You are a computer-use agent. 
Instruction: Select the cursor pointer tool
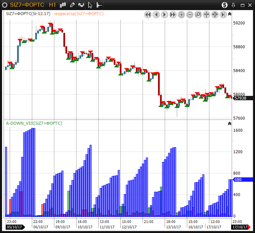pos(90,5)
